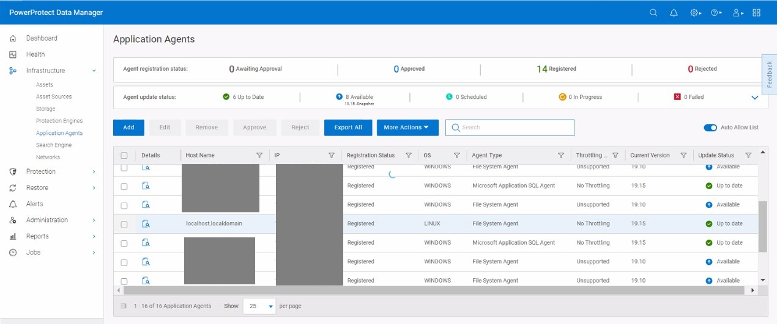Open the per page count dropdown

(x=259, y=306)
